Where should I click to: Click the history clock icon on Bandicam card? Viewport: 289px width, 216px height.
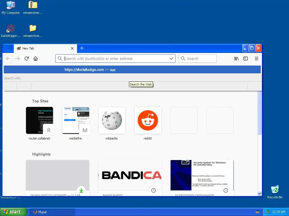click(153, 190)
